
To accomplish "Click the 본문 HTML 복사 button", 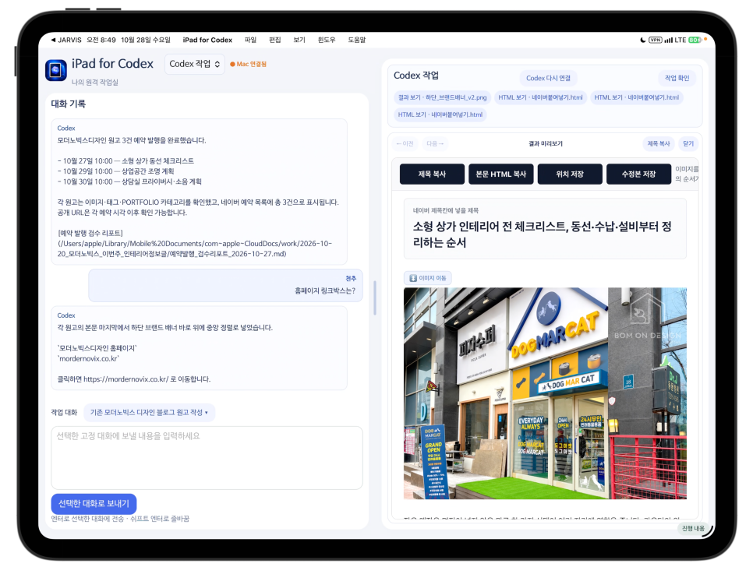I will [x=501, y=174].
